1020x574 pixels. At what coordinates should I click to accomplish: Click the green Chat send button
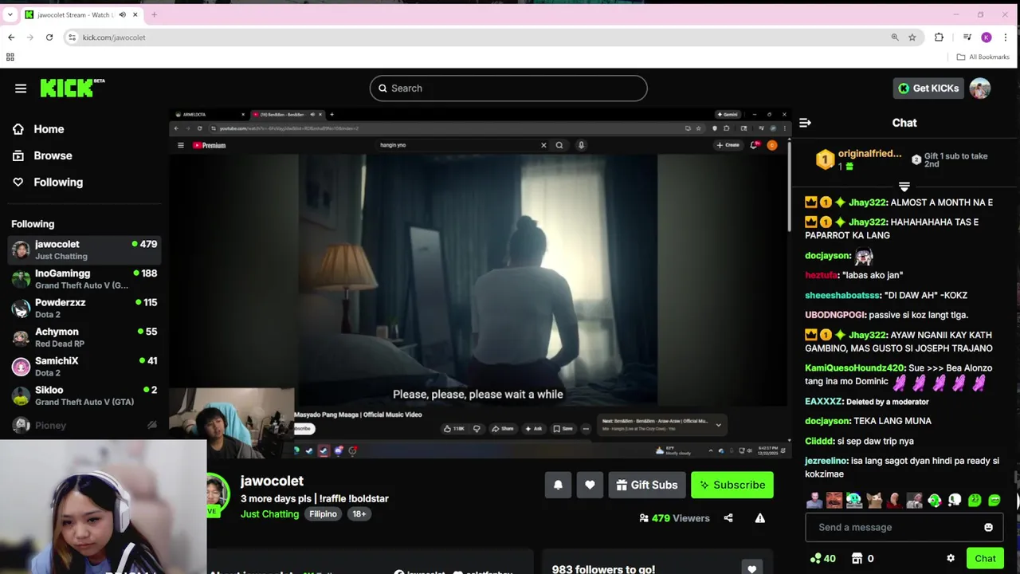tap(985, 558)
